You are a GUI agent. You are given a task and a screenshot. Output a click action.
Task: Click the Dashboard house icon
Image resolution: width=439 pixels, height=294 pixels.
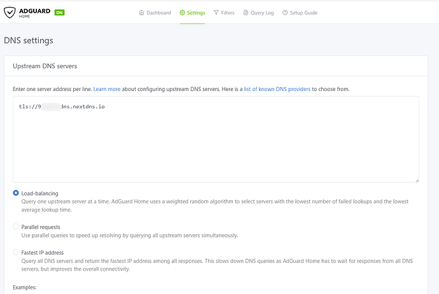point(142,13)
